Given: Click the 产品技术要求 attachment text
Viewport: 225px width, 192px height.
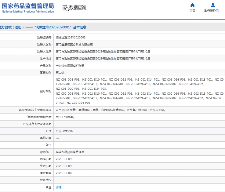Looking at the screenshot, I should pos(64,131).
